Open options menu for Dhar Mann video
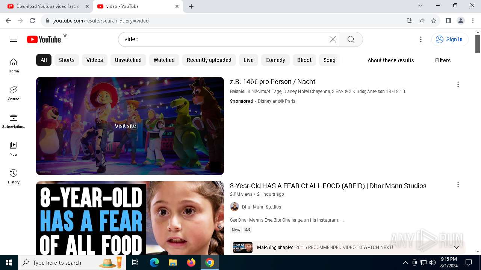Image resolution: width=481 pixels, height=270 pixels. 458,184
